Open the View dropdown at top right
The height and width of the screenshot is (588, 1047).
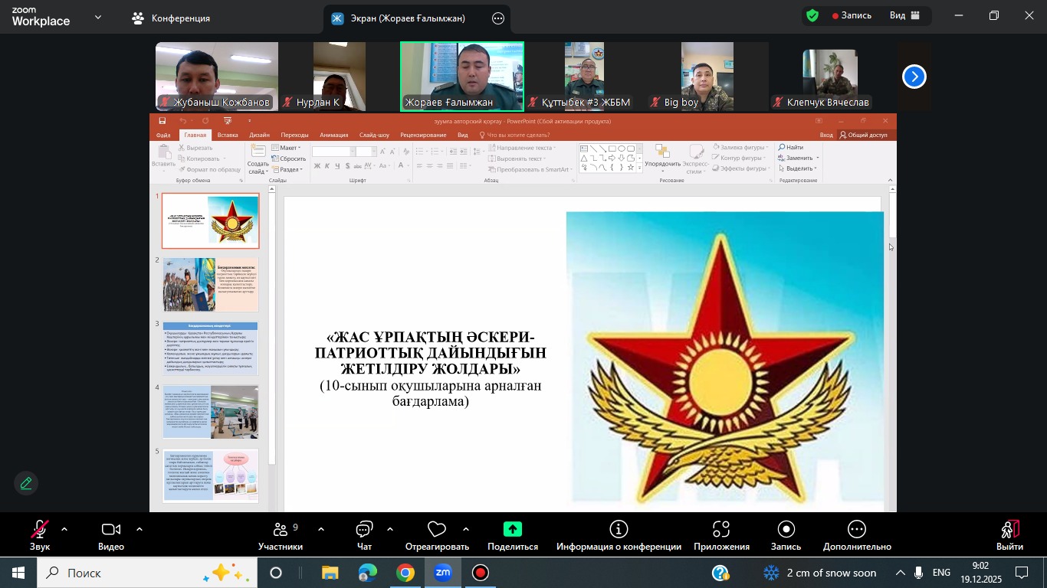coord(904,15)
